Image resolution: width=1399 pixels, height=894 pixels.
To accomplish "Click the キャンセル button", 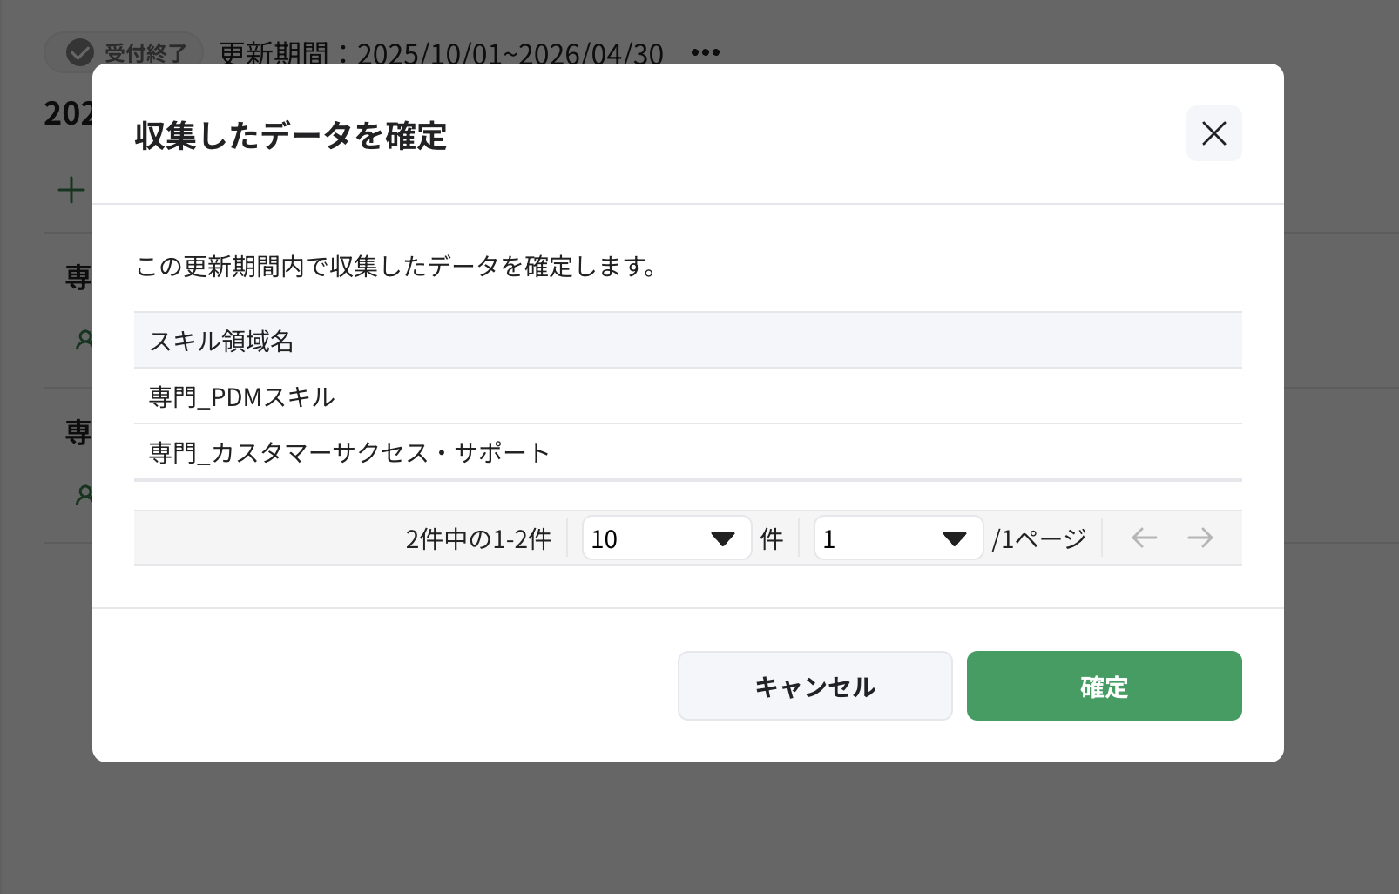I will tap(814, 686).
